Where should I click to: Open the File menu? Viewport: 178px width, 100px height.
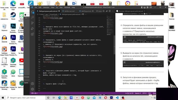pyautogui.click(x=36, y=7)
